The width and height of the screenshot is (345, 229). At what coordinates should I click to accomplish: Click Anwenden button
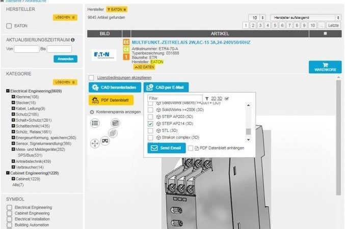click(x=66, y=59)
